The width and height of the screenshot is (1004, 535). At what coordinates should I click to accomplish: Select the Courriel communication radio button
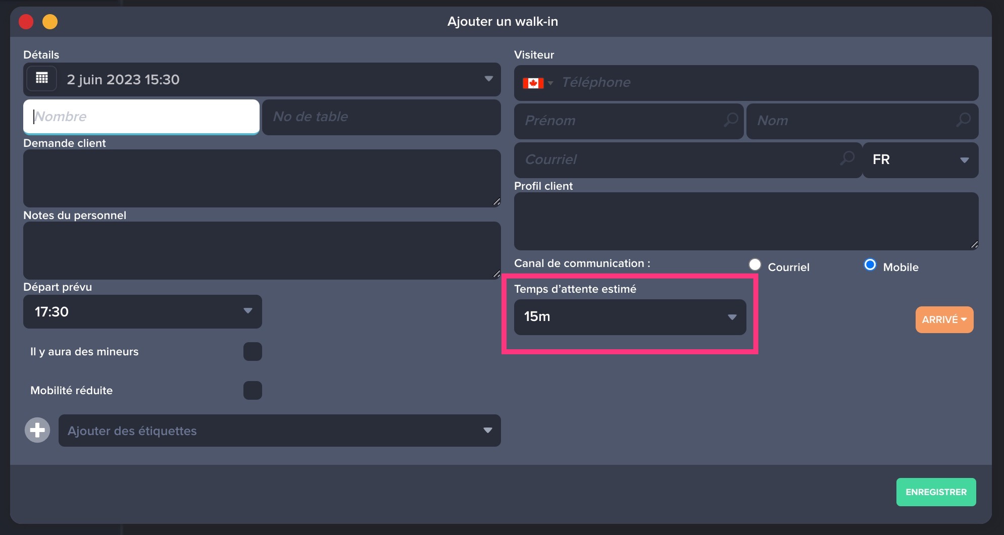coord(755,265)
